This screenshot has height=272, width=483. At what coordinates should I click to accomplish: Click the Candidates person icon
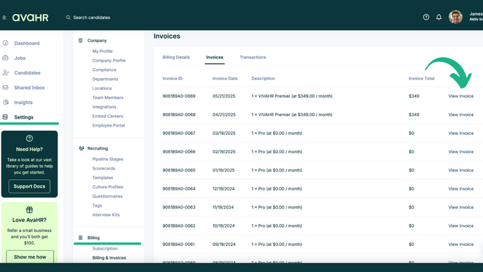tap(6, 72)
